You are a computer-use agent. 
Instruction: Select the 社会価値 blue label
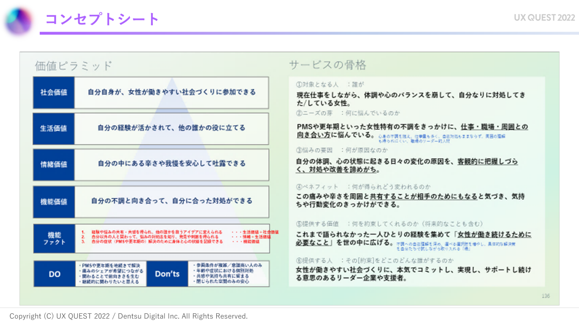tap(54, 92)
